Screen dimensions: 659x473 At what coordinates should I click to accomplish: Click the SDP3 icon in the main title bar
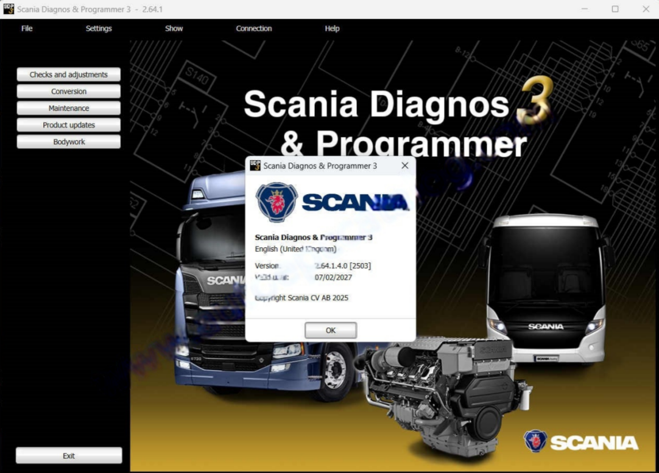pos(9,9)
